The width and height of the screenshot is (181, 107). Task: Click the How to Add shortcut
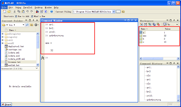coord(22,16)
